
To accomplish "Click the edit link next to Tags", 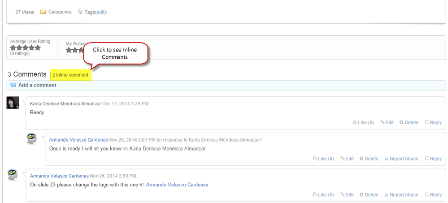I will tap(100, 12).
